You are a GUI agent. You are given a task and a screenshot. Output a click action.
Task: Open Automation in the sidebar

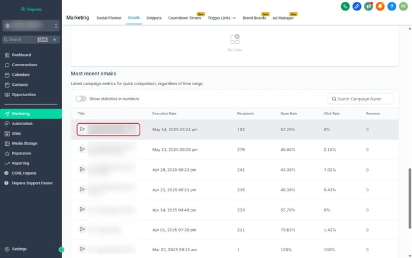pos(22,124)
